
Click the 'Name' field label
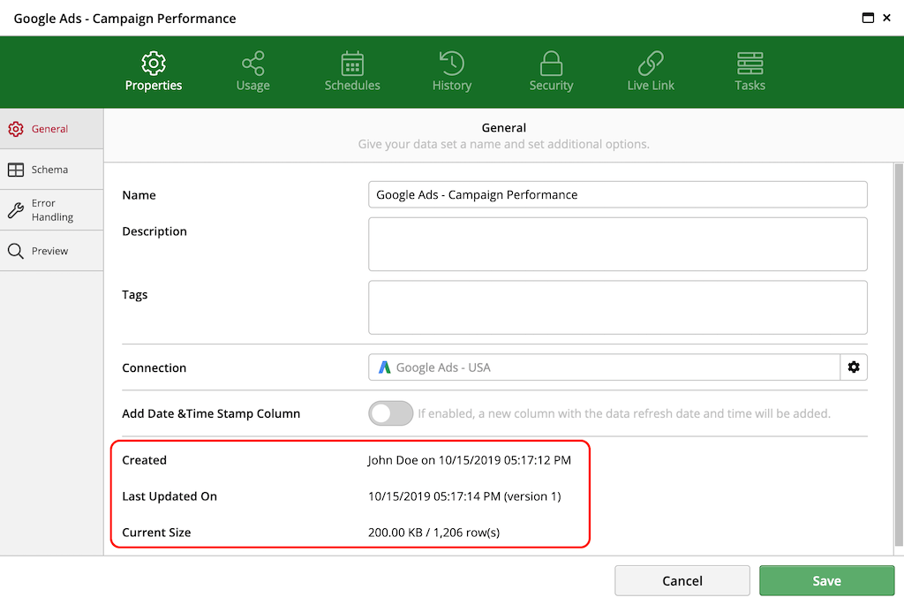tap(139, 195)
